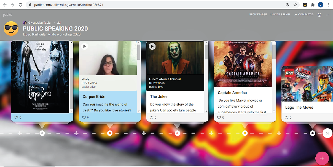The height and width of the screenshot is (167, 333).
Task: Bookmark this page with star icon
Action: click(295, 5)
